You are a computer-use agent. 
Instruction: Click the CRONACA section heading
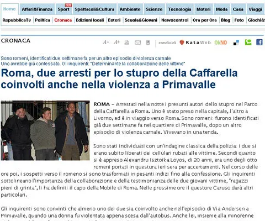(15, 41)
